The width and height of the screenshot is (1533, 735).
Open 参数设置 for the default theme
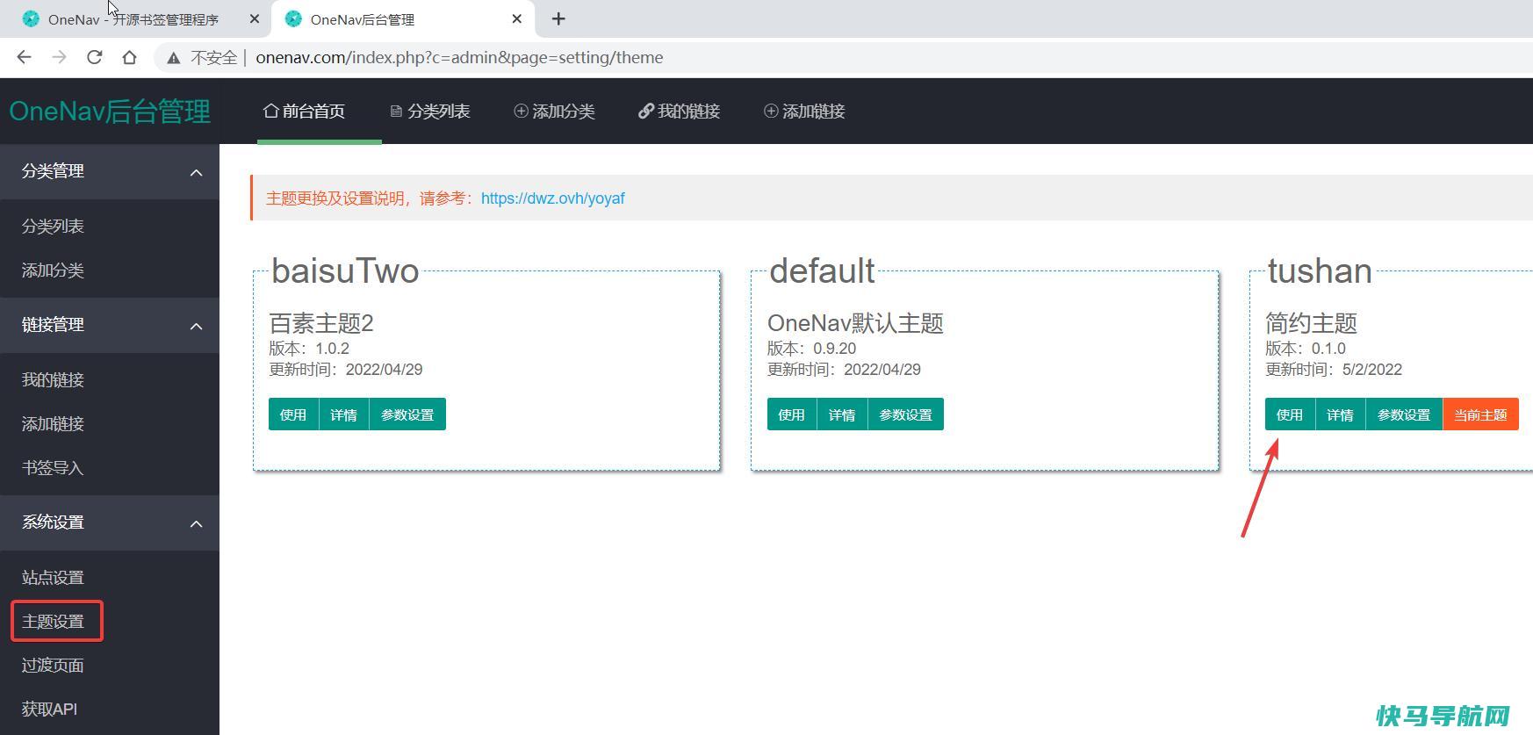[x=906, y=414]
